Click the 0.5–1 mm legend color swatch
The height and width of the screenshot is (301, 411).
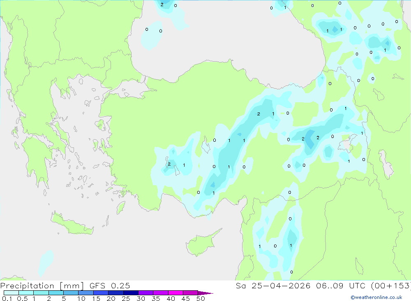point(26,293)
